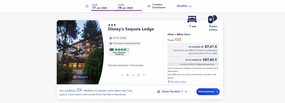285x103 pixels.
Task: Click the chevron beside Dates flexibles
Action: tap(186, 92)
